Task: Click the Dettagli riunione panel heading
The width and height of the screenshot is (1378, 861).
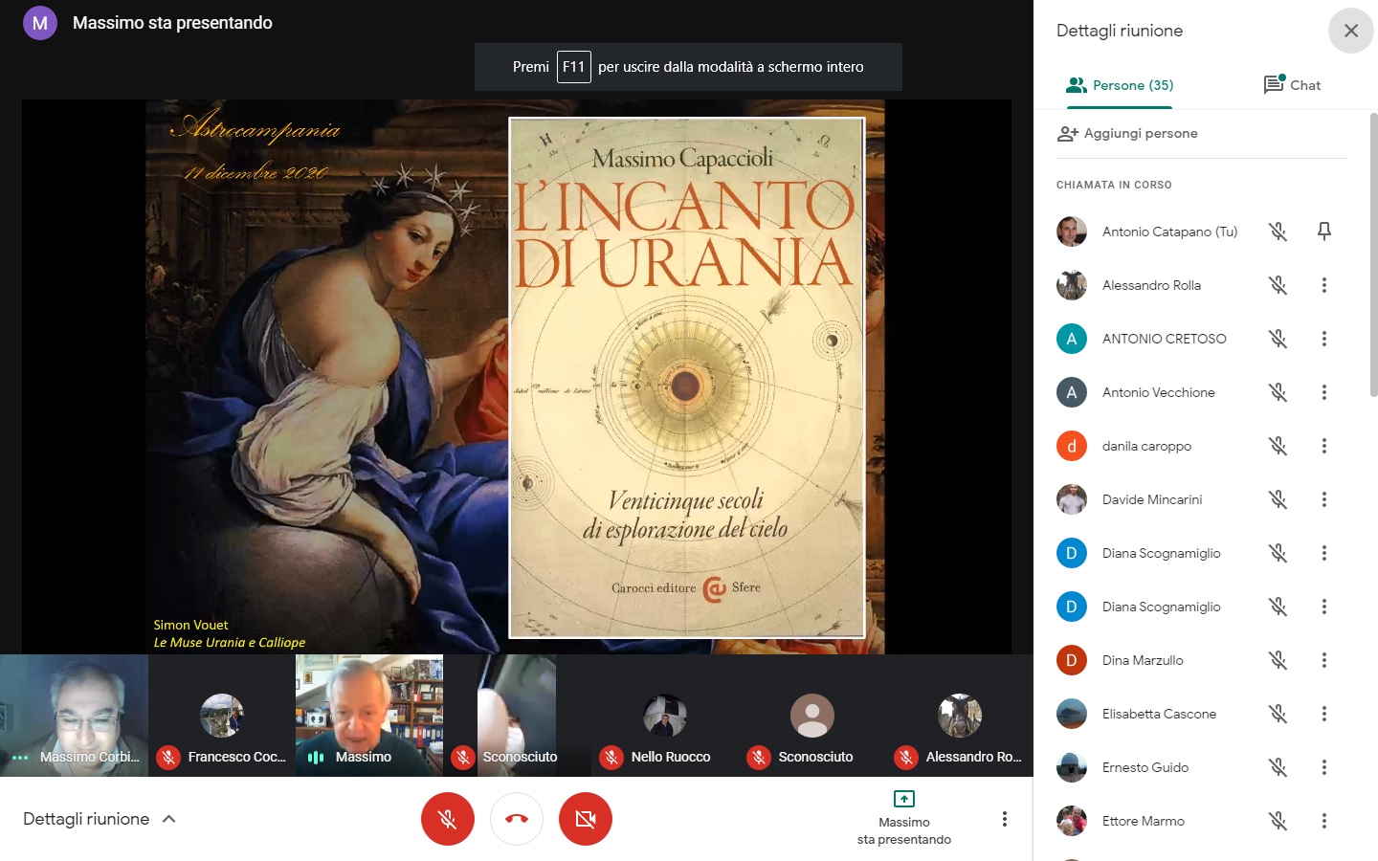Action: pos(1120,31)
